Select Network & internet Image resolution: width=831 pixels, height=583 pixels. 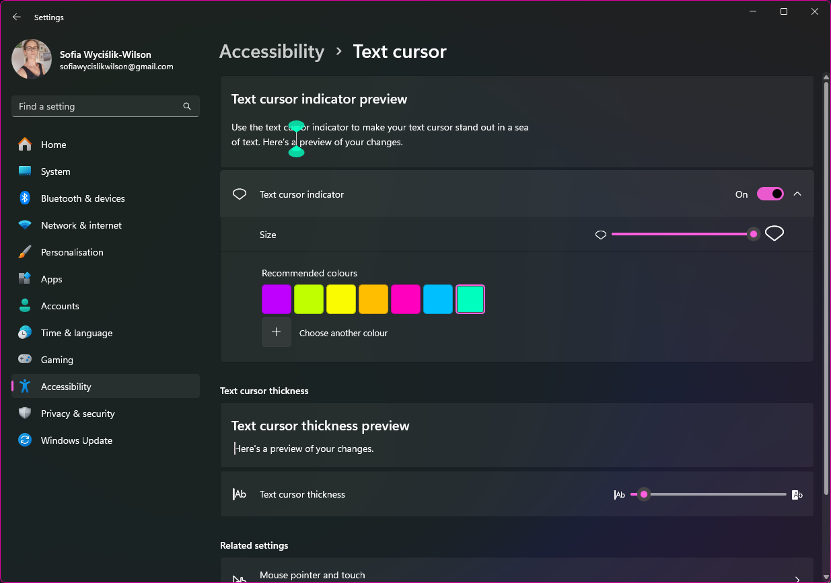pyautogui.click(x=106, y=225)
